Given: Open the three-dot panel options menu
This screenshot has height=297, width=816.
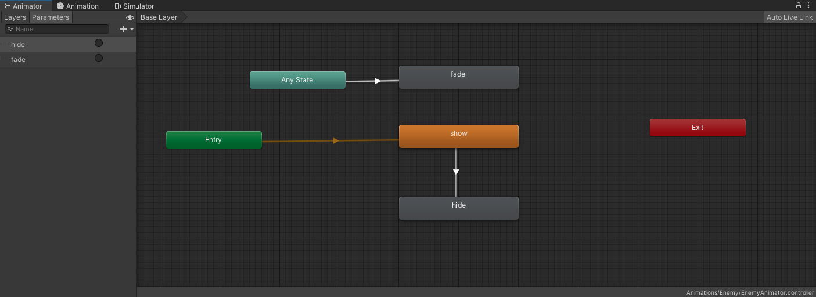Looking at the screenshot, I should (808, 5).
